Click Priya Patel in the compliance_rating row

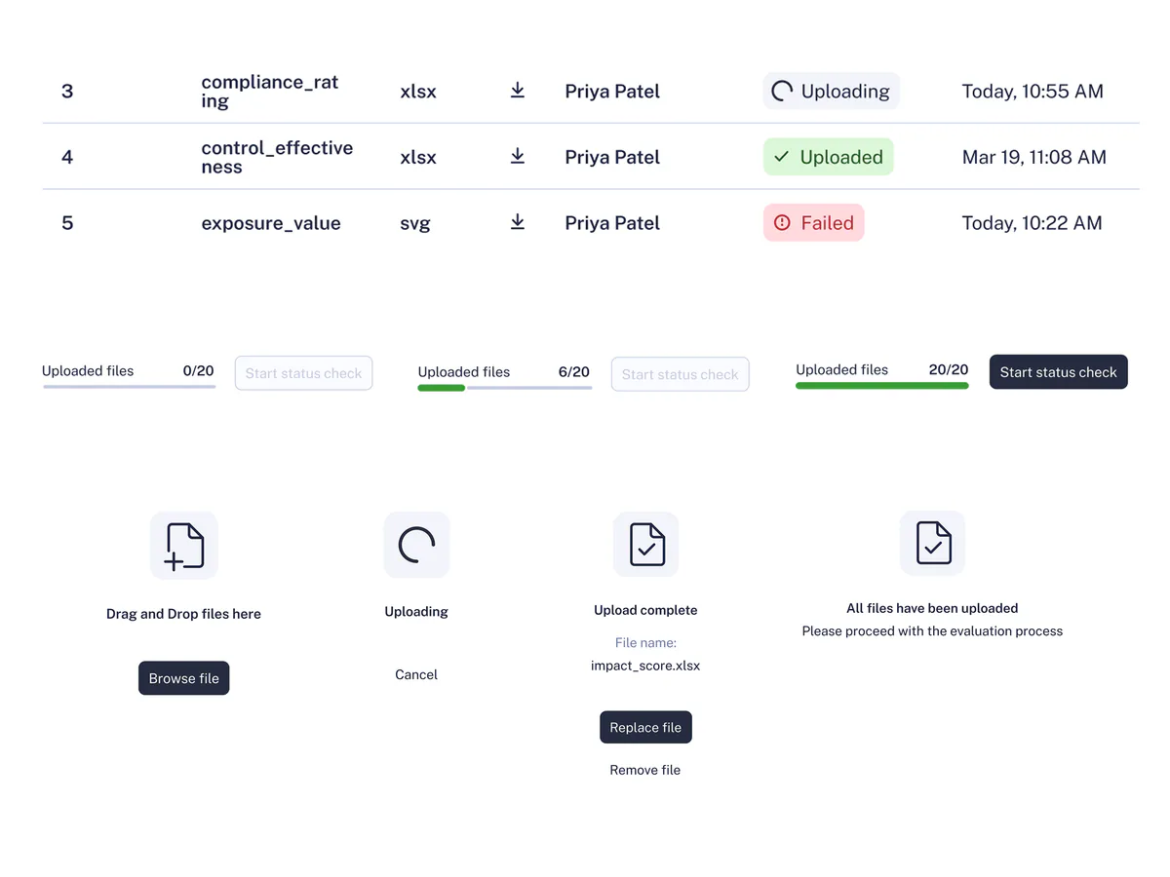[x=612, y=92]
